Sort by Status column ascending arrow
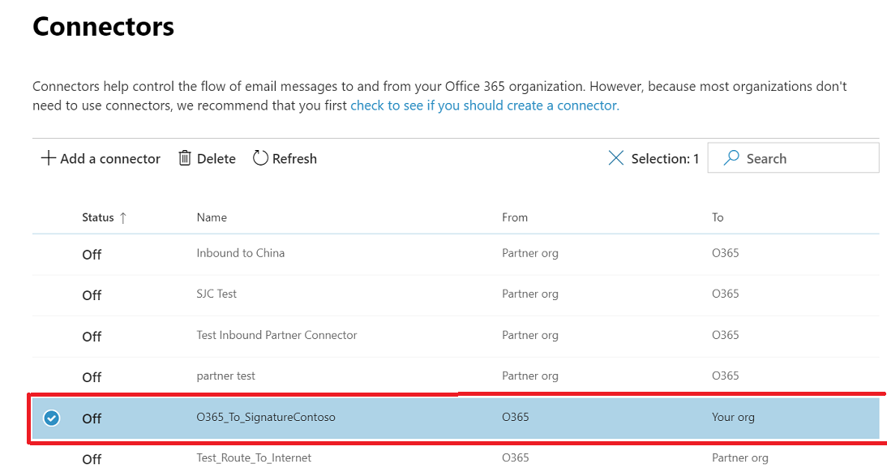The width and height of the screenshot is (887, 468). pos(123,217)
